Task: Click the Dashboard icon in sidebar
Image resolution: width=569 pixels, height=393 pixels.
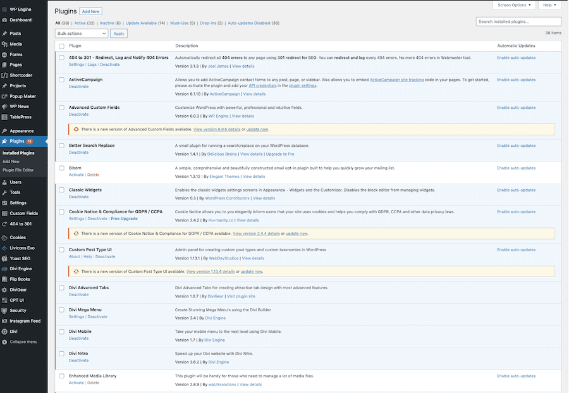Action: tap(4, 20)
